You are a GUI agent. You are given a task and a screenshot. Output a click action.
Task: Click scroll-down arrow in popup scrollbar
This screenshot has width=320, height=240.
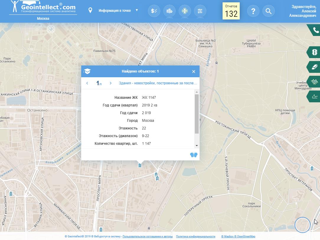coord(197,146)
